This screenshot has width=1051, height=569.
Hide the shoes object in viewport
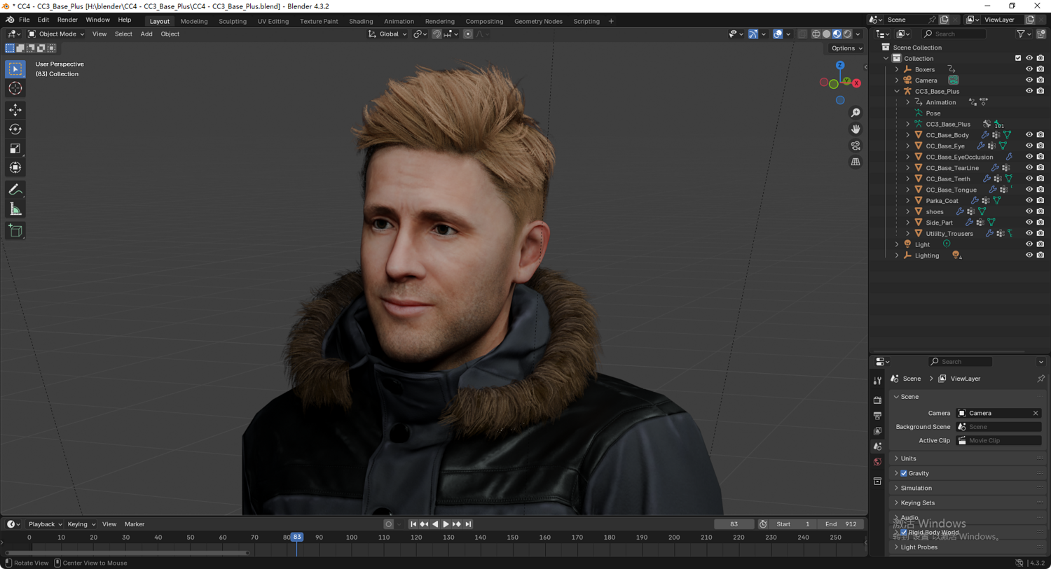[1029, 211]
